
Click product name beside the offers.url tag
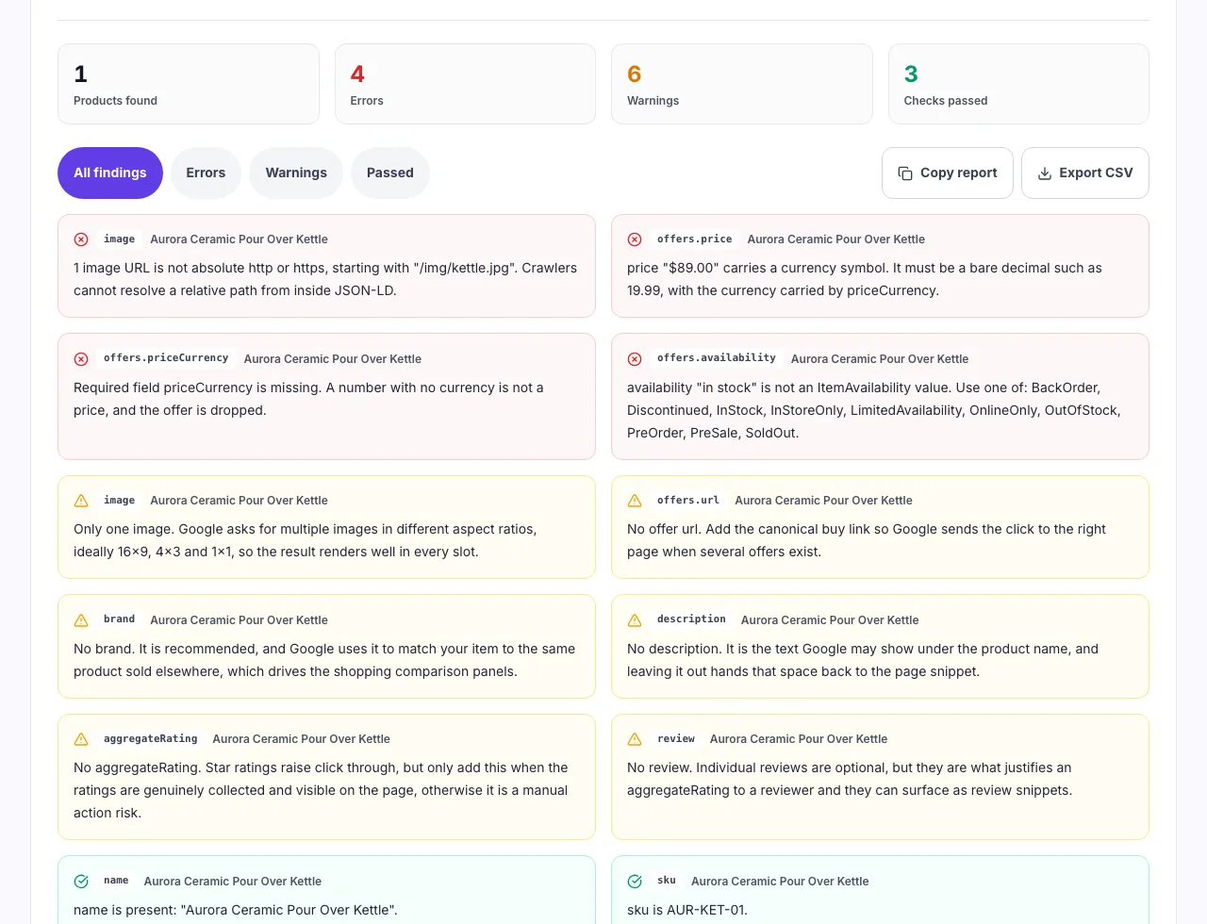point(824,501)
